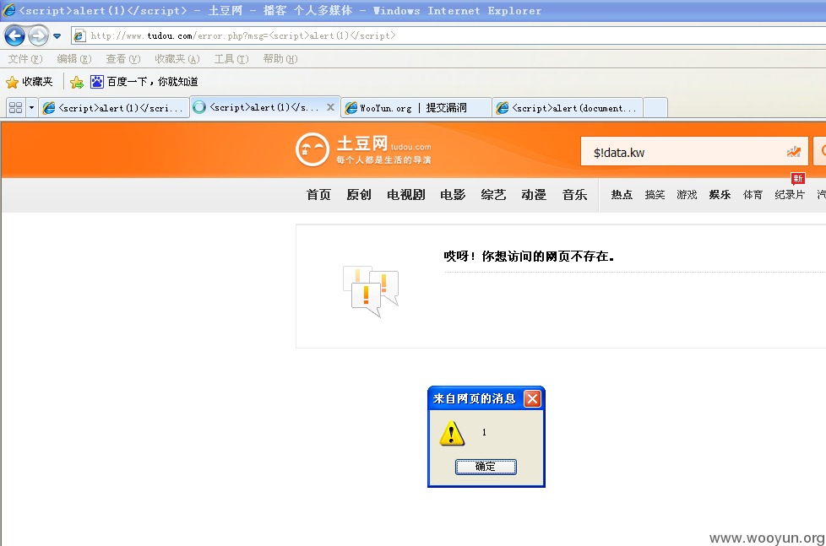Open the recent pages dropdown arrow

[57, 36]
